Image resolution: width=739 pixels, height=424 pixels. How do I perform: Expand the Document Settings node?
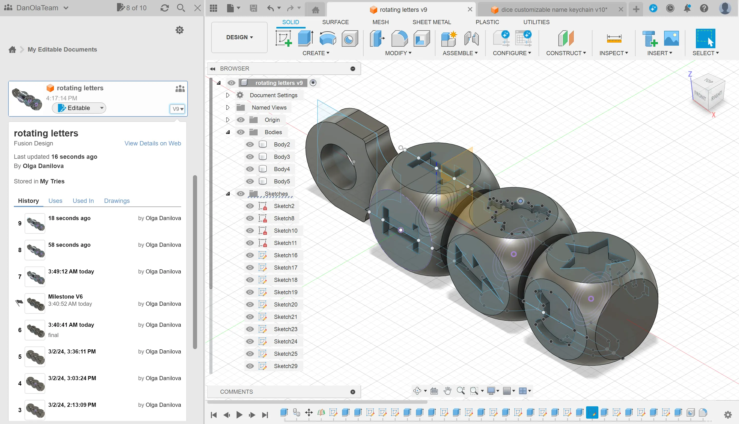228,95
